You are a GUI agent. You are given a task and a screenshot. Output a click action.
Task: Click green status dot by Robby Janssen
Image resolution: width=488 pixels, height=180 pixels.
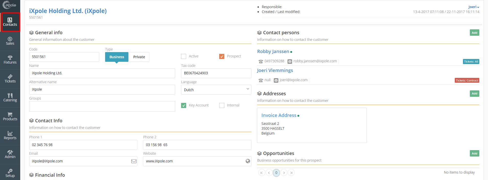[x=291, y=52]
